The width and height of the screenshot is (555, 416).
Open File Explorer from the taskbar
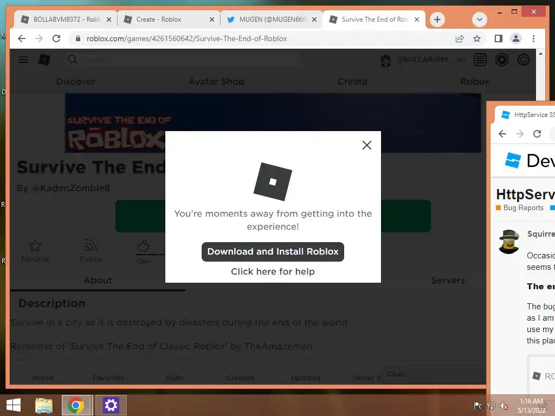(x=44, y=405)
